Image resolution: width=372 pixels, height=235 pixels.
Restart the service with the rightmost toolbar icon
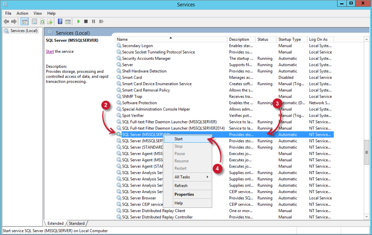pyautogui.click(x=101, y=21)
